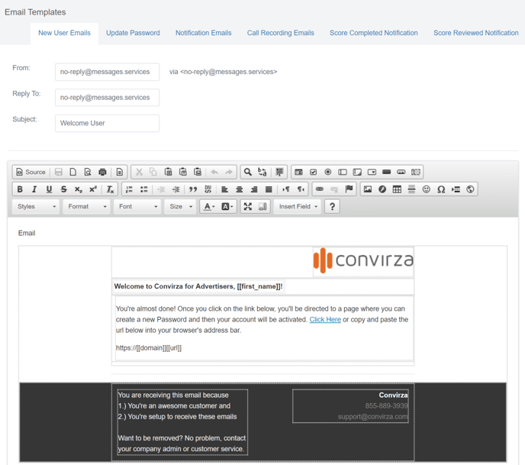Open the Styles dropdown
Viewport: 525px width, 465px height.
tap(36, 207)
